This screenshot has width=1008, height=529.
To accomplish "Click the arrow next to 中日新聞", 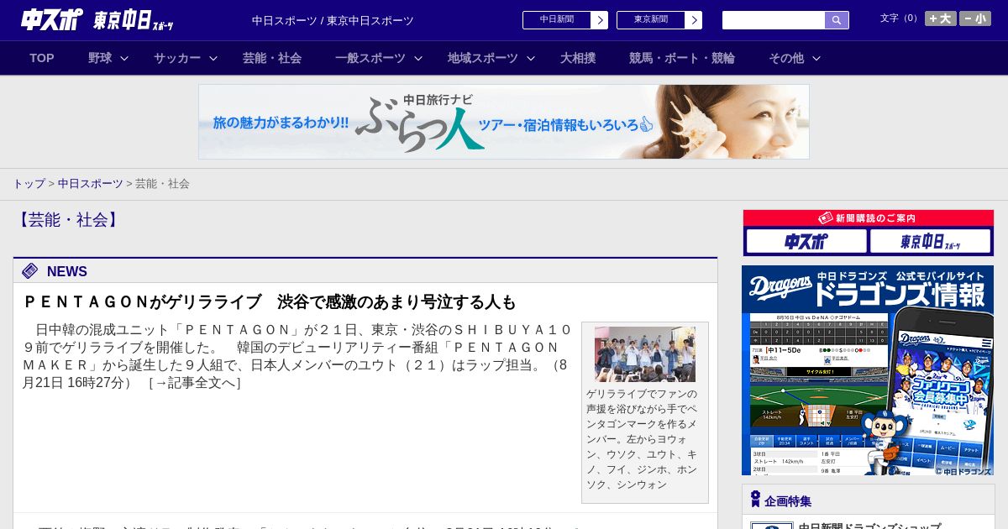I will coord(600,20).
